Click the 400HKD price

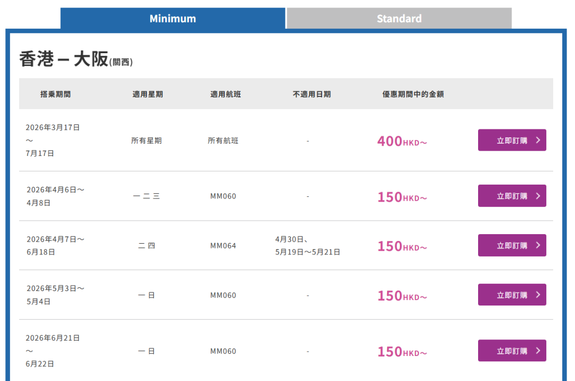pyautogui.click(x=402, y=141)
